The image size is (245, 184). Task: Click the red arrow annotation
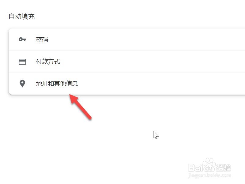(x=80, y=107)
